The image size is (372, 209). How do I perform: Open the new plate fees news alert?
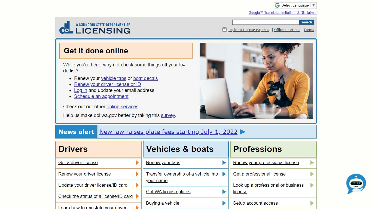point(168,132)
